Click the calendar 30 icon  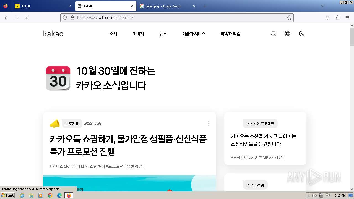pyautogui.click(x=58, y=78)
